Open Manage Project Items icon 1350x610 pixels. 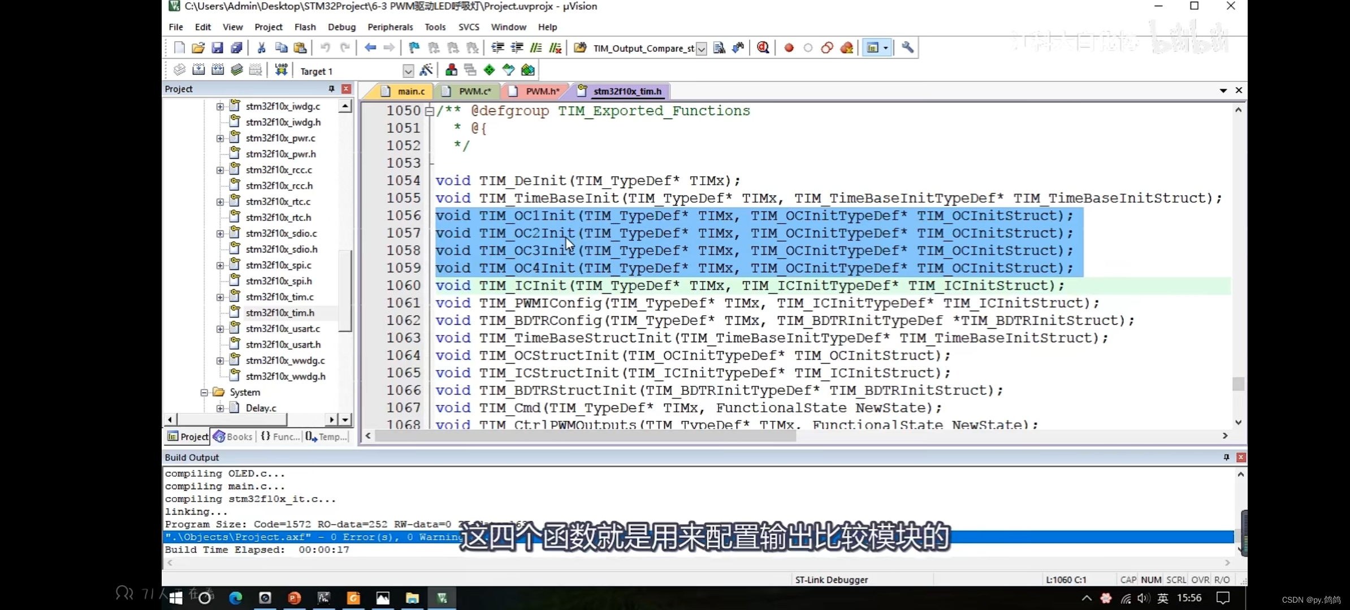click(451, 70)
